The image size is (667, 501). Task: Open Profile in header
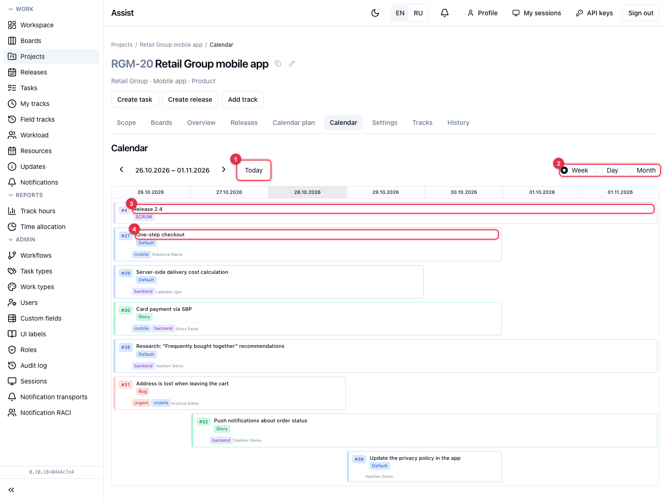point(482,13)
